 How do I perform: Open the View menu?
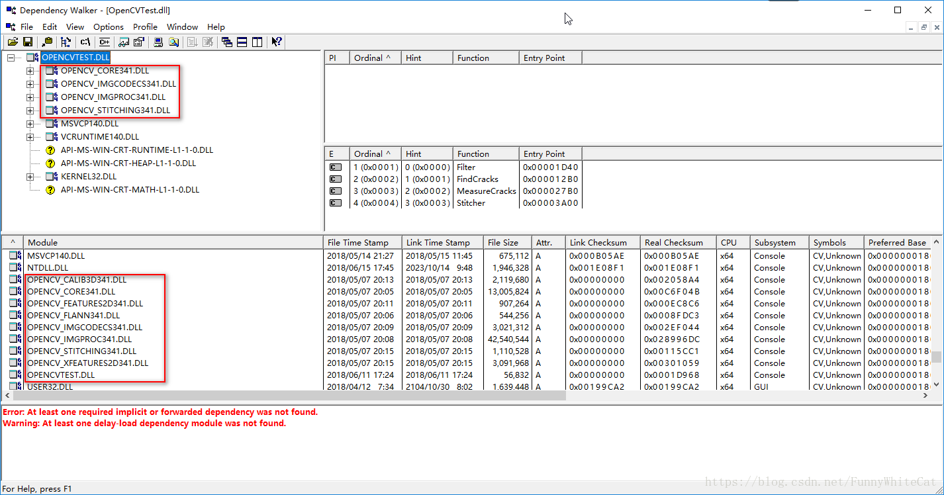coord(75,26)
